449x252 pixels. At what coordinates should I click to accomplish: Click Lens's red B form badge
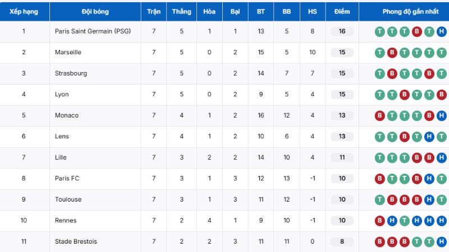(404, 136)
